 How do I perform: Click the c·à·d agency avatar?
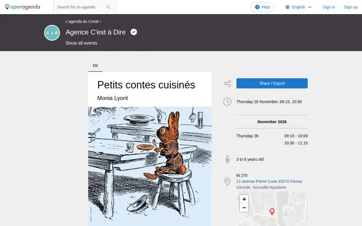click(52, 33)
